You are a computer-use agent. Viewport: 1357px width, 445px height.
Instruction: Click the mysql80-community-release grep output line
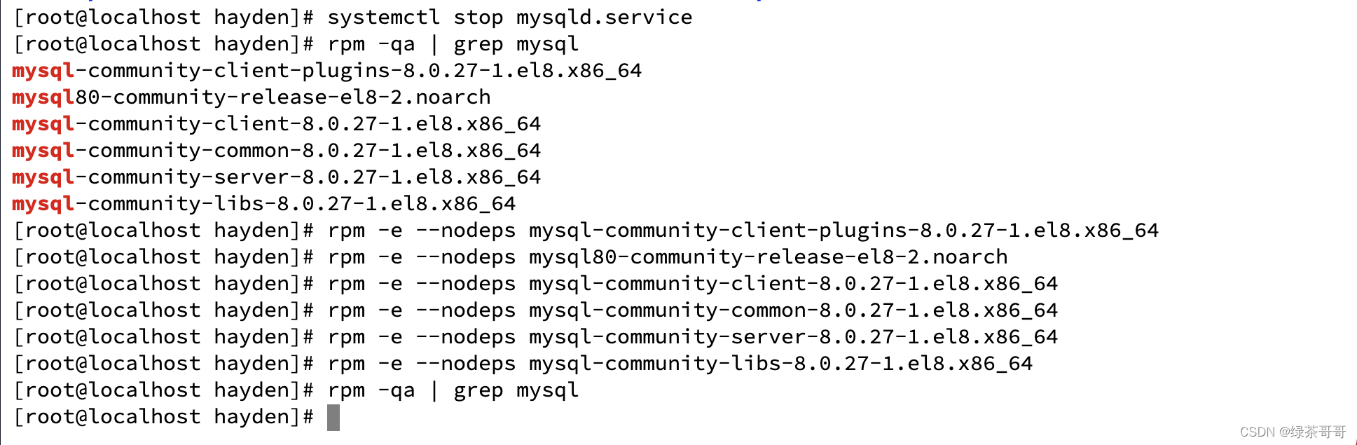click(x=251, y=97)
